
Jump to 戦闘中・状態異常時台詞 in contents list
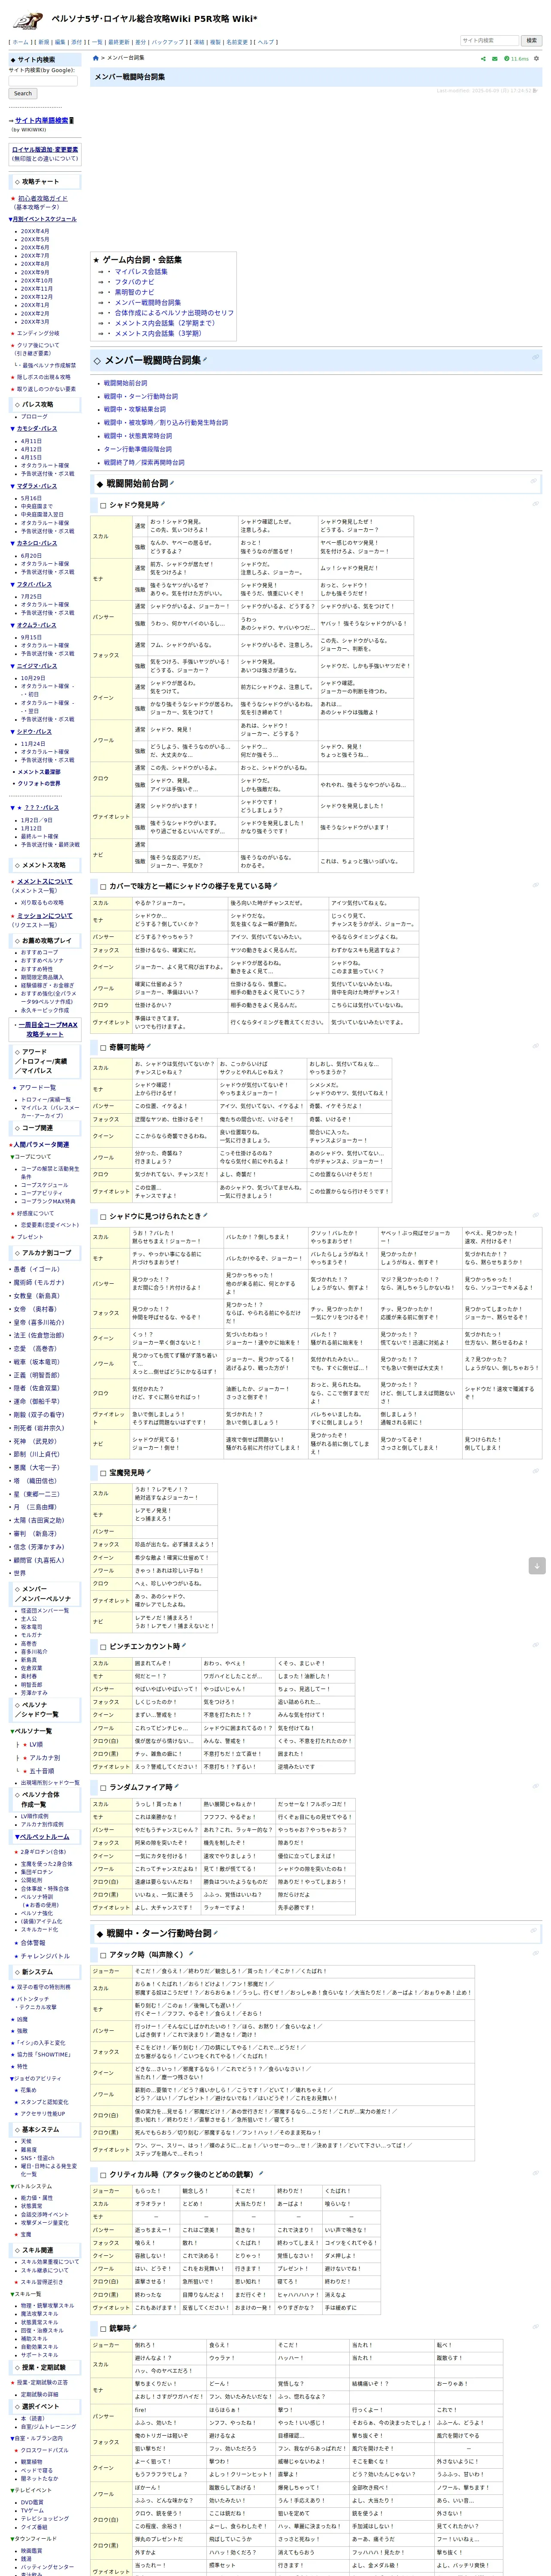click(138, 436)
